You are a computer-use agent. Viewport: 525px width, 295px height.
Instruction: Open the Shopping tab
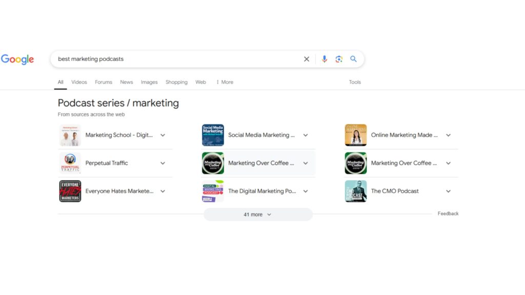point(176,82)
